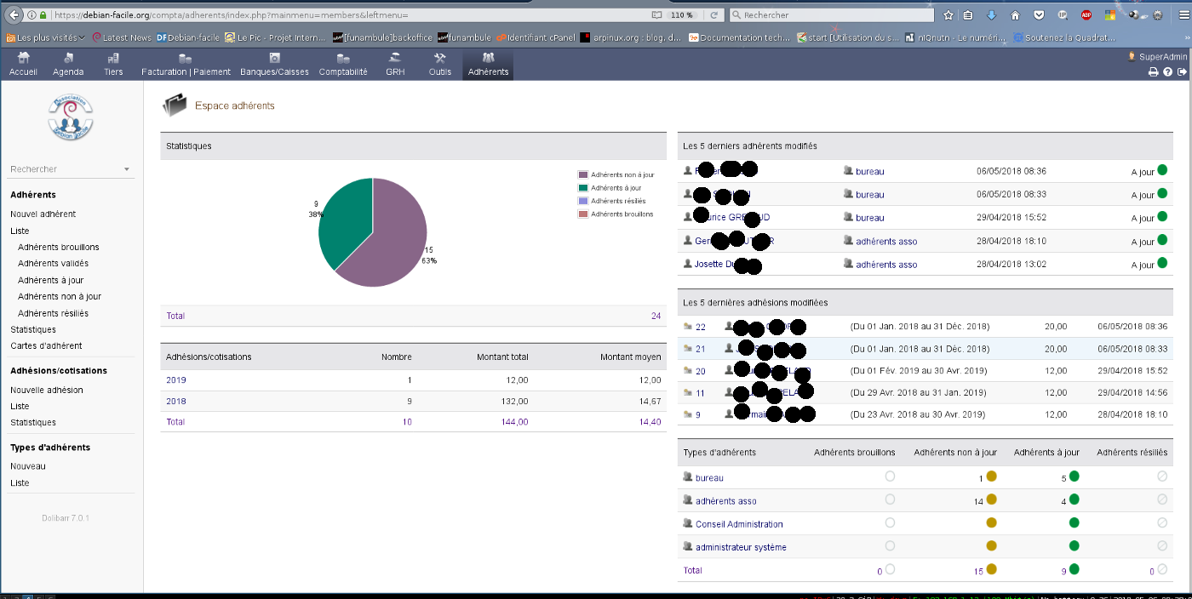The height and width of the screenshot is (599, 1192).
Task: Go to Accueil home module
Action: click(23, 65)
